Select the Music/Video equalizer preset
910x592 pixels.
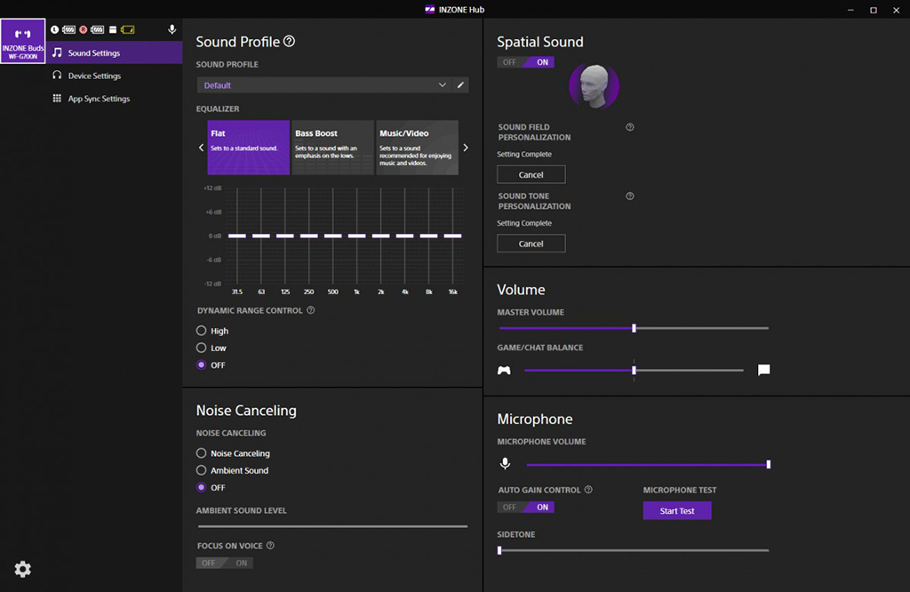pyautogui.click(x=418, y=148)
